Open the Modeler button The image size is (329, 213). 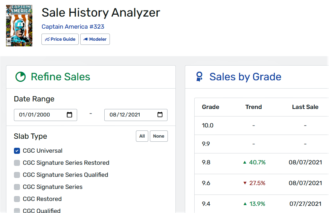click(95, 39)
